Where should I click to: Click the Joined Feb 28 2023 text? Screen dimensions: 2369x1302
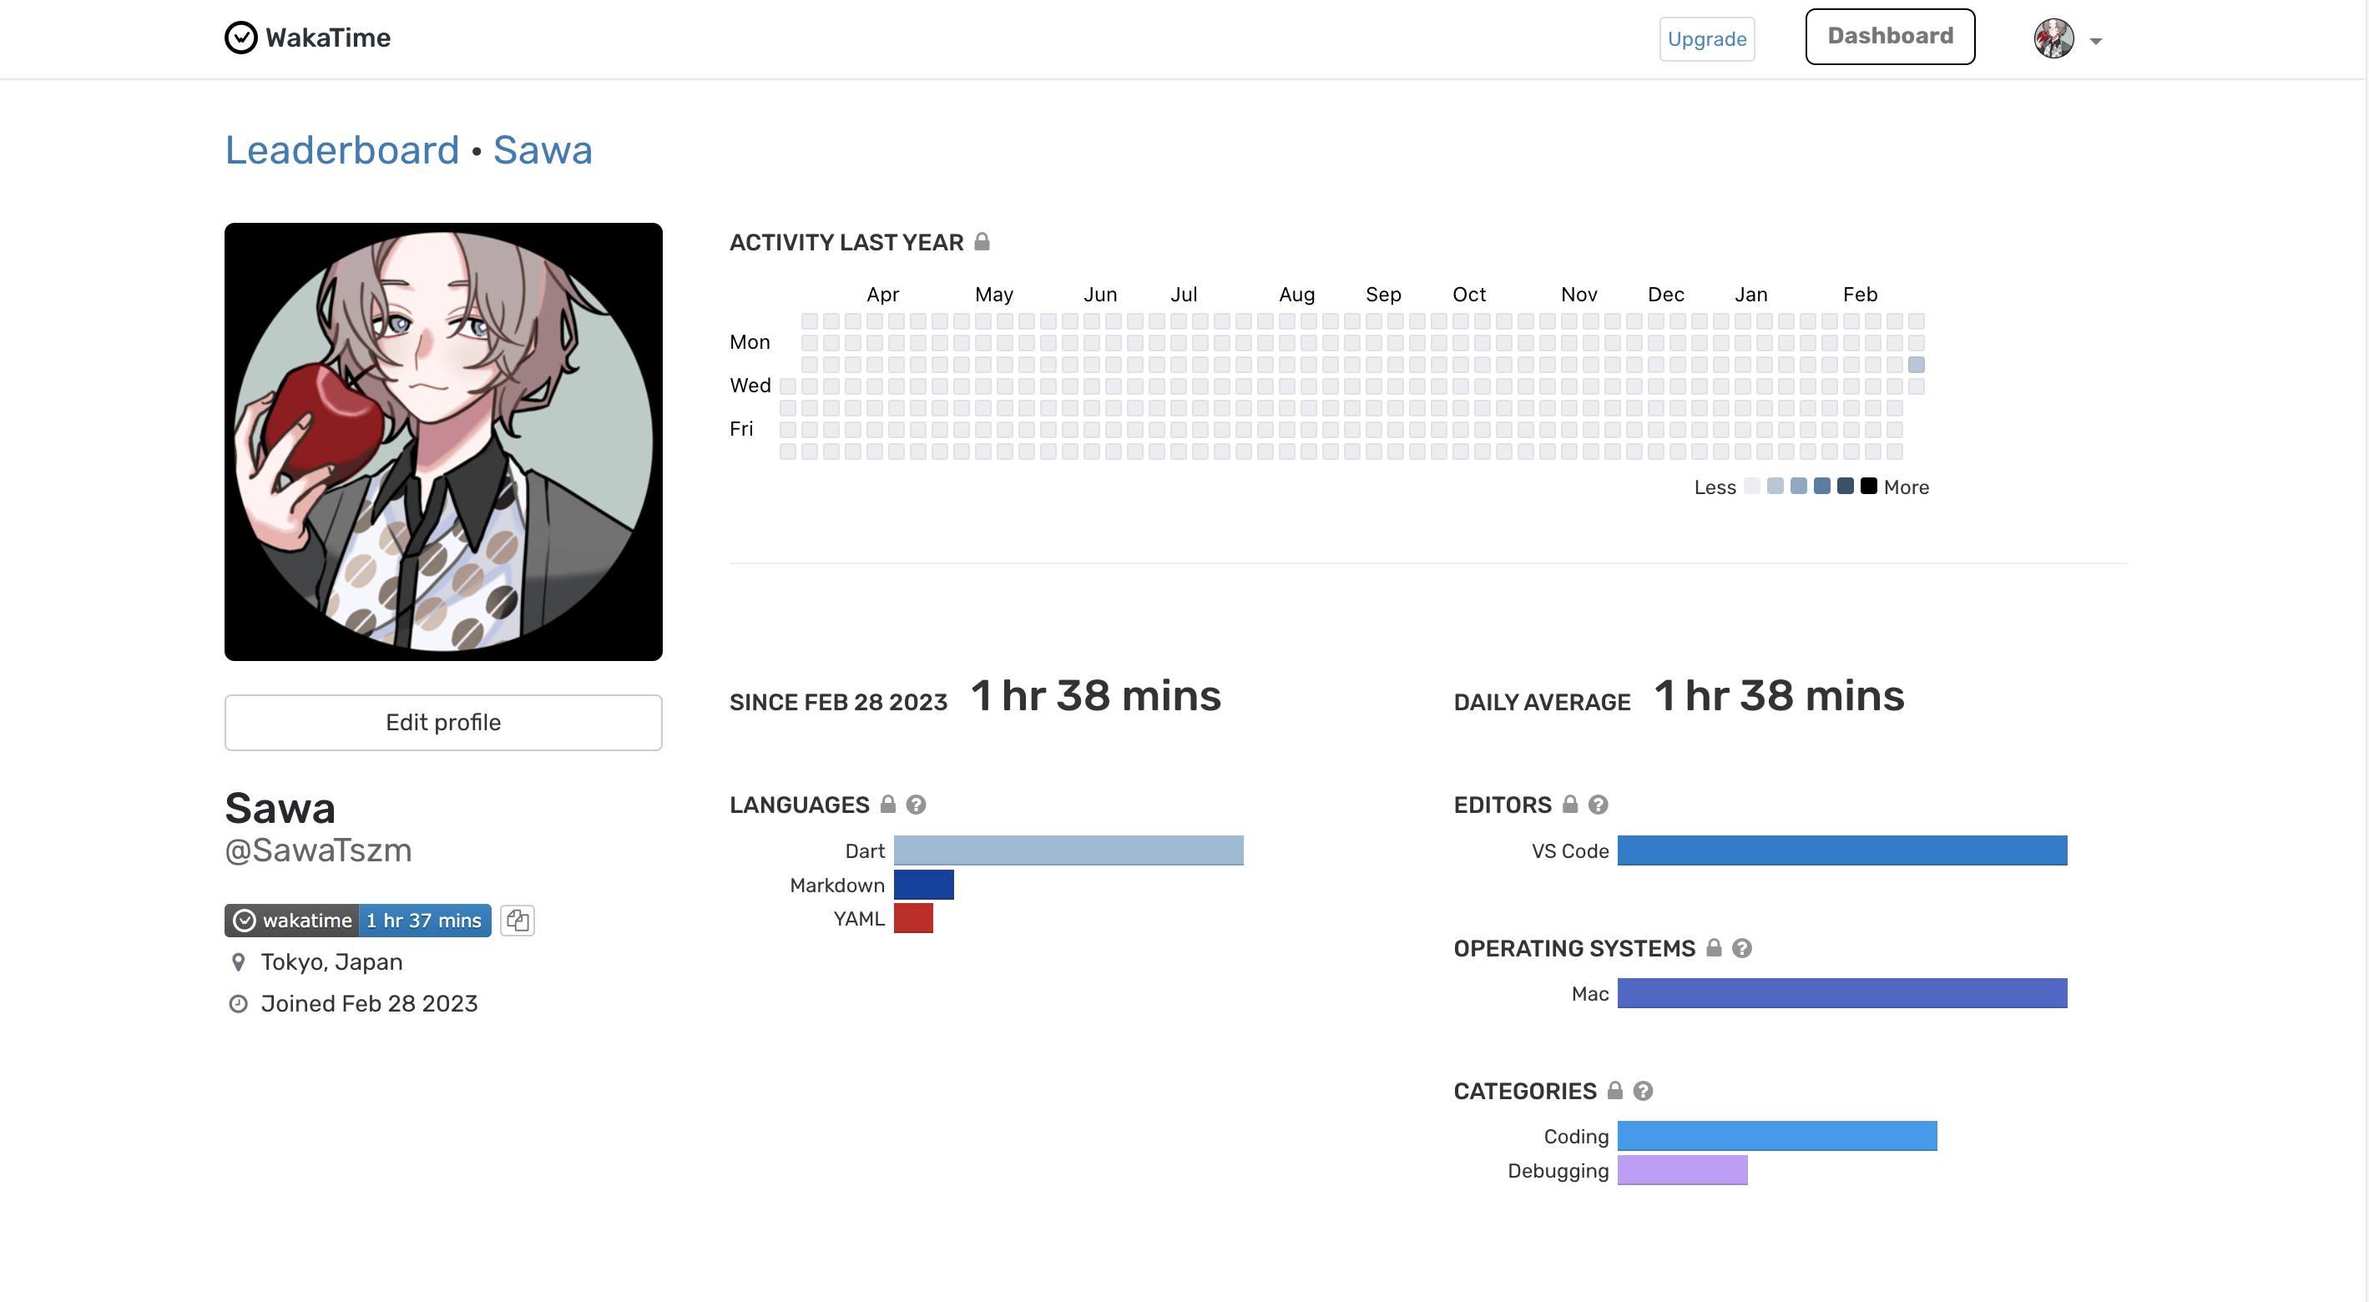point(370,1003)
